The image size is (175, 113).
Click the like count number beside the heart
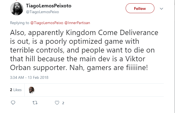63,103
